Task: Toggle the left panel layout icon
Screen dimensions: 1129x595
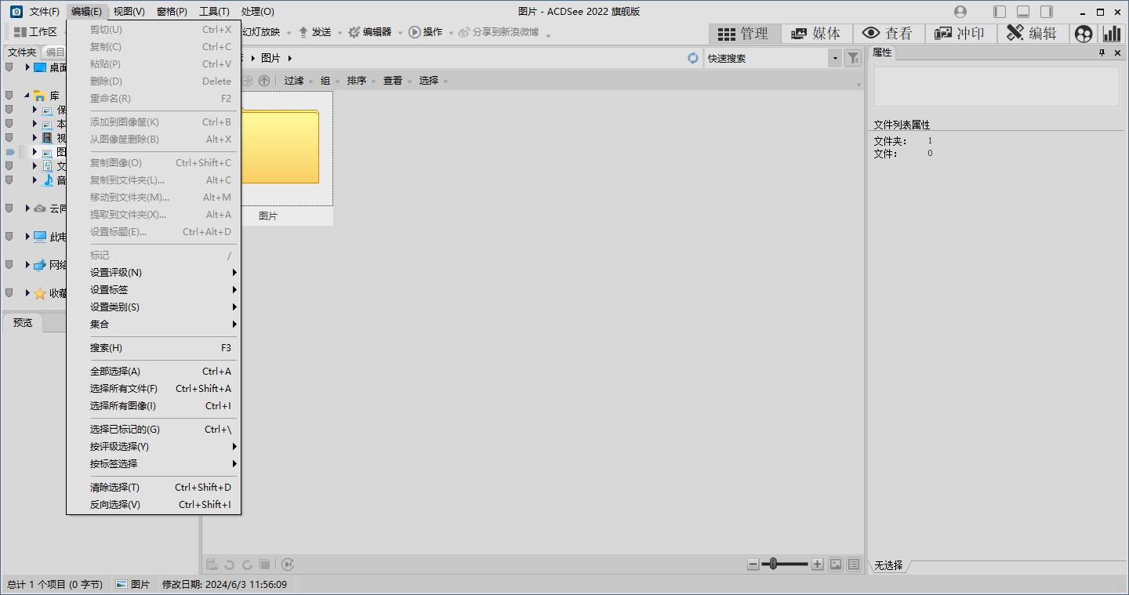Action: click(x=1000, y=12)
